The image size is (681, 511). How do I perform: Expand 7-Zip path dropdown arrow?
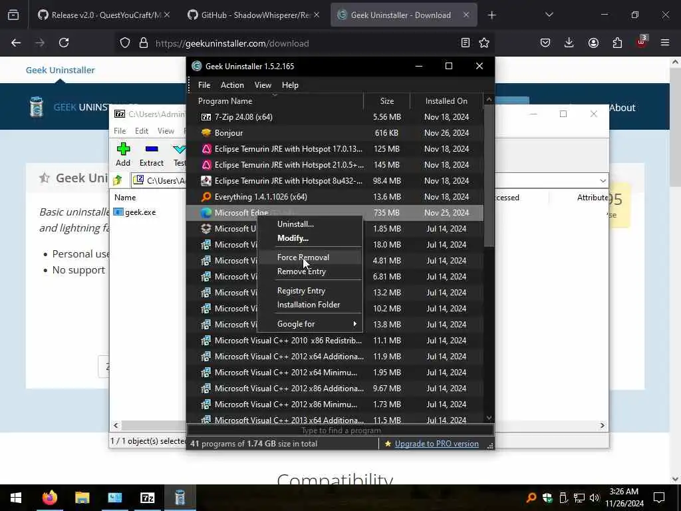pyautogui.click(x=603, y=180)
